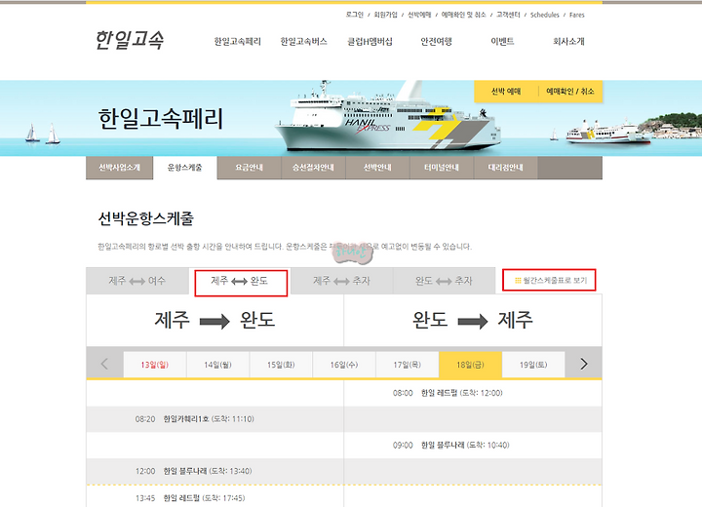Click the 한일고속 logo
The height and width of the screenshot is (507, 702).
point(130,40)
